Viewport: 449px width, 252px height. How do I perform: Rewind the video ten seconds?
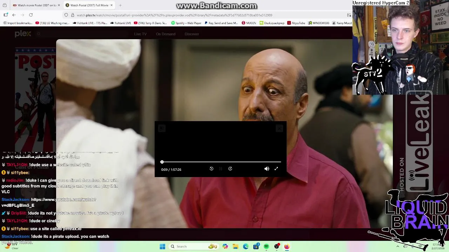coord(211,169)
